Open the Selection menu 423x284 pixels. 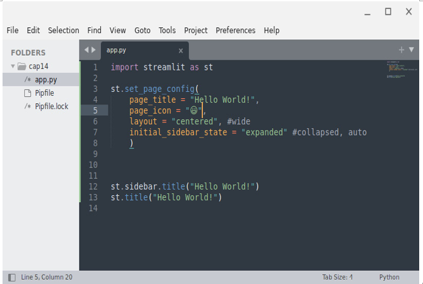[x=63, y=30]
